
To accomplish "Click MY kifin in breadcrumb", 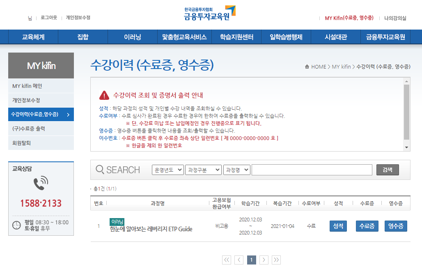I will pyautogui.click(x=341, y=67).
